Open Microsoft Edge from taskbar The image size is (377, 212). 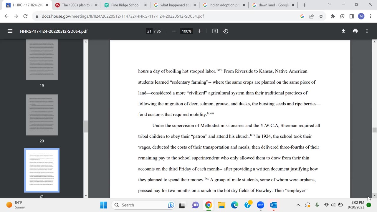pyautogui.click(x=234, y=205)
